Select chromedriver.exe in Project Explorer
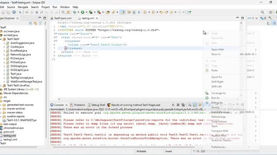Image resolution: width=277 pixels, height=155 pixels. (13, 128)
